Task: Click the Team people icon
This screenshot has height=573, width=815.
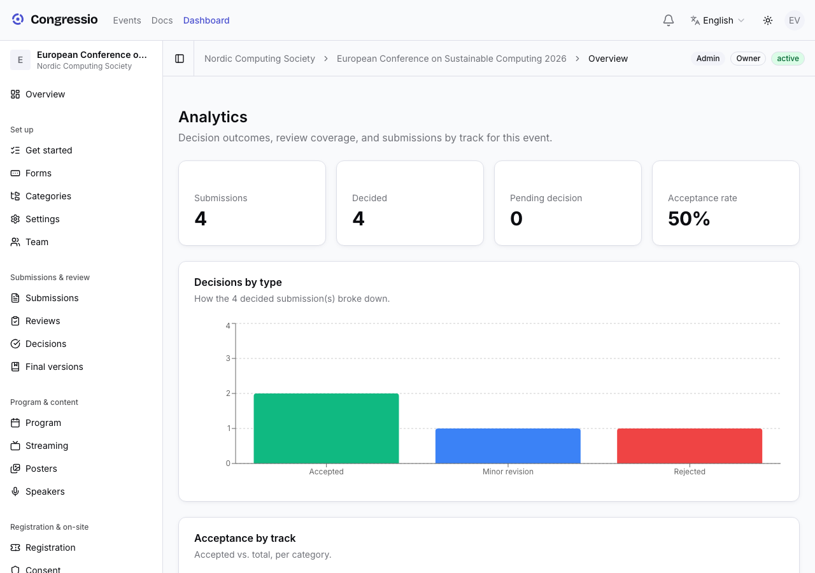Action: [x=15, y=242]
